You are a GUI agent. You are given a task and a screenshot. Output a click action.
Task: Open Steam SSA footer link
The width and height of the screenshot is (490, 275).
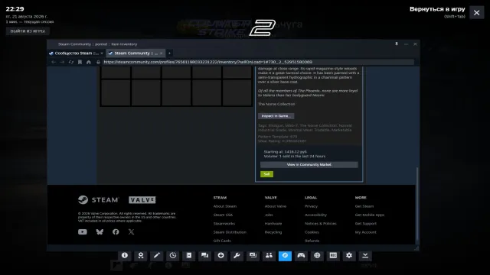click(x=223, y=215)
